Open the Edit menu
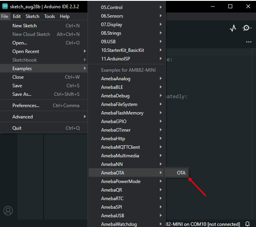Image resolution: width=256 pixels, height=227 pixels. coord(17,16)
